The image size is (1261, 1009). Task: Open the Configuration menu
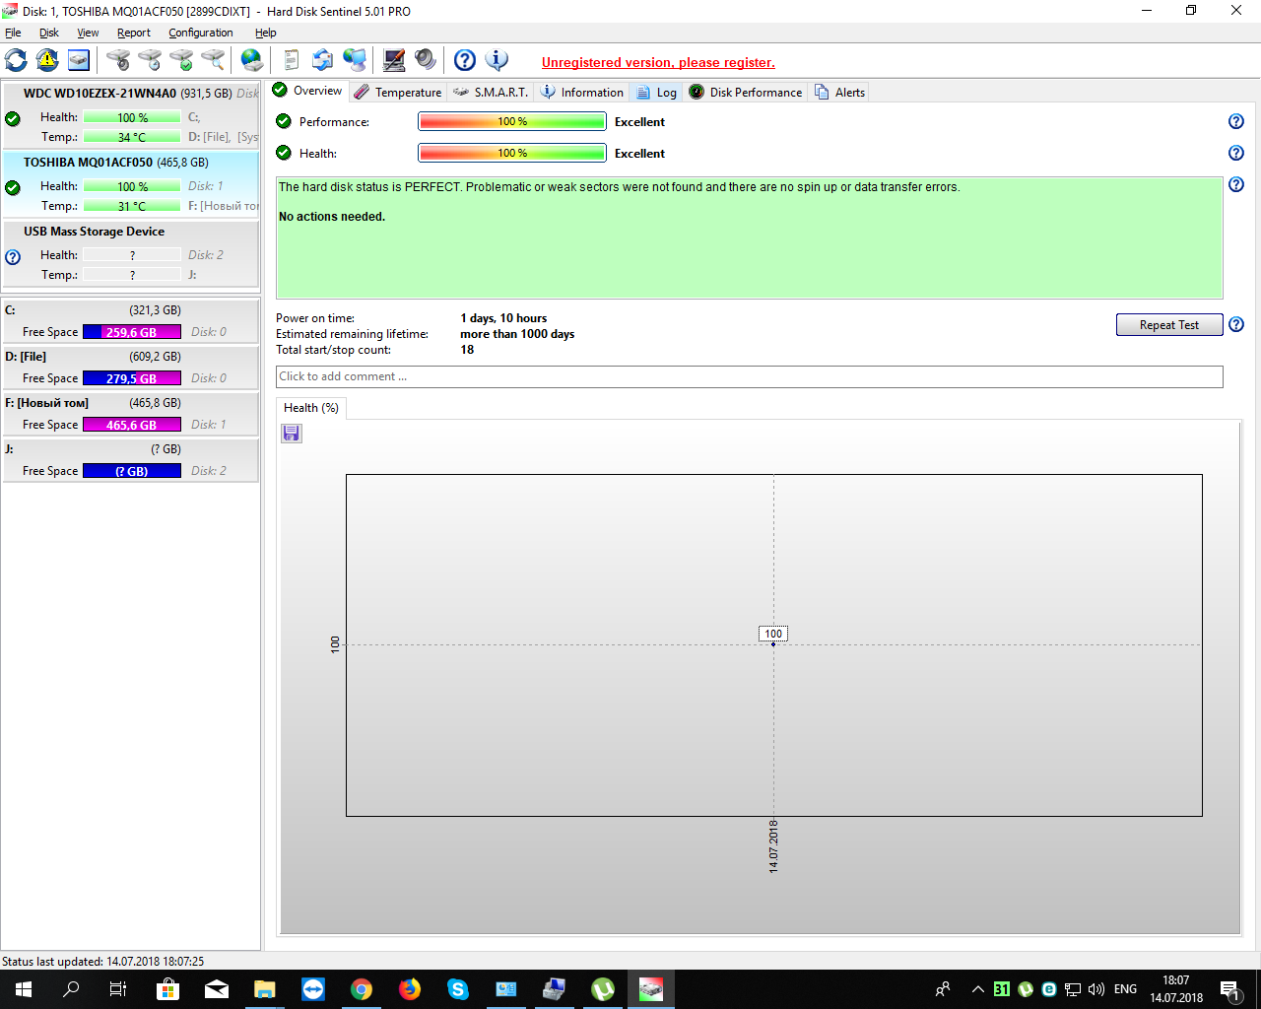pyautogui.click(x=201, y=33)
